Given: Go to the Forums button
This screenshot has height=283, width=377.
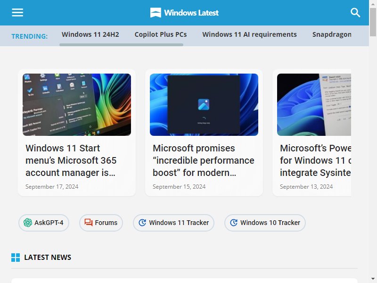Looking at the screenshot, I should [x=101, y=223].
